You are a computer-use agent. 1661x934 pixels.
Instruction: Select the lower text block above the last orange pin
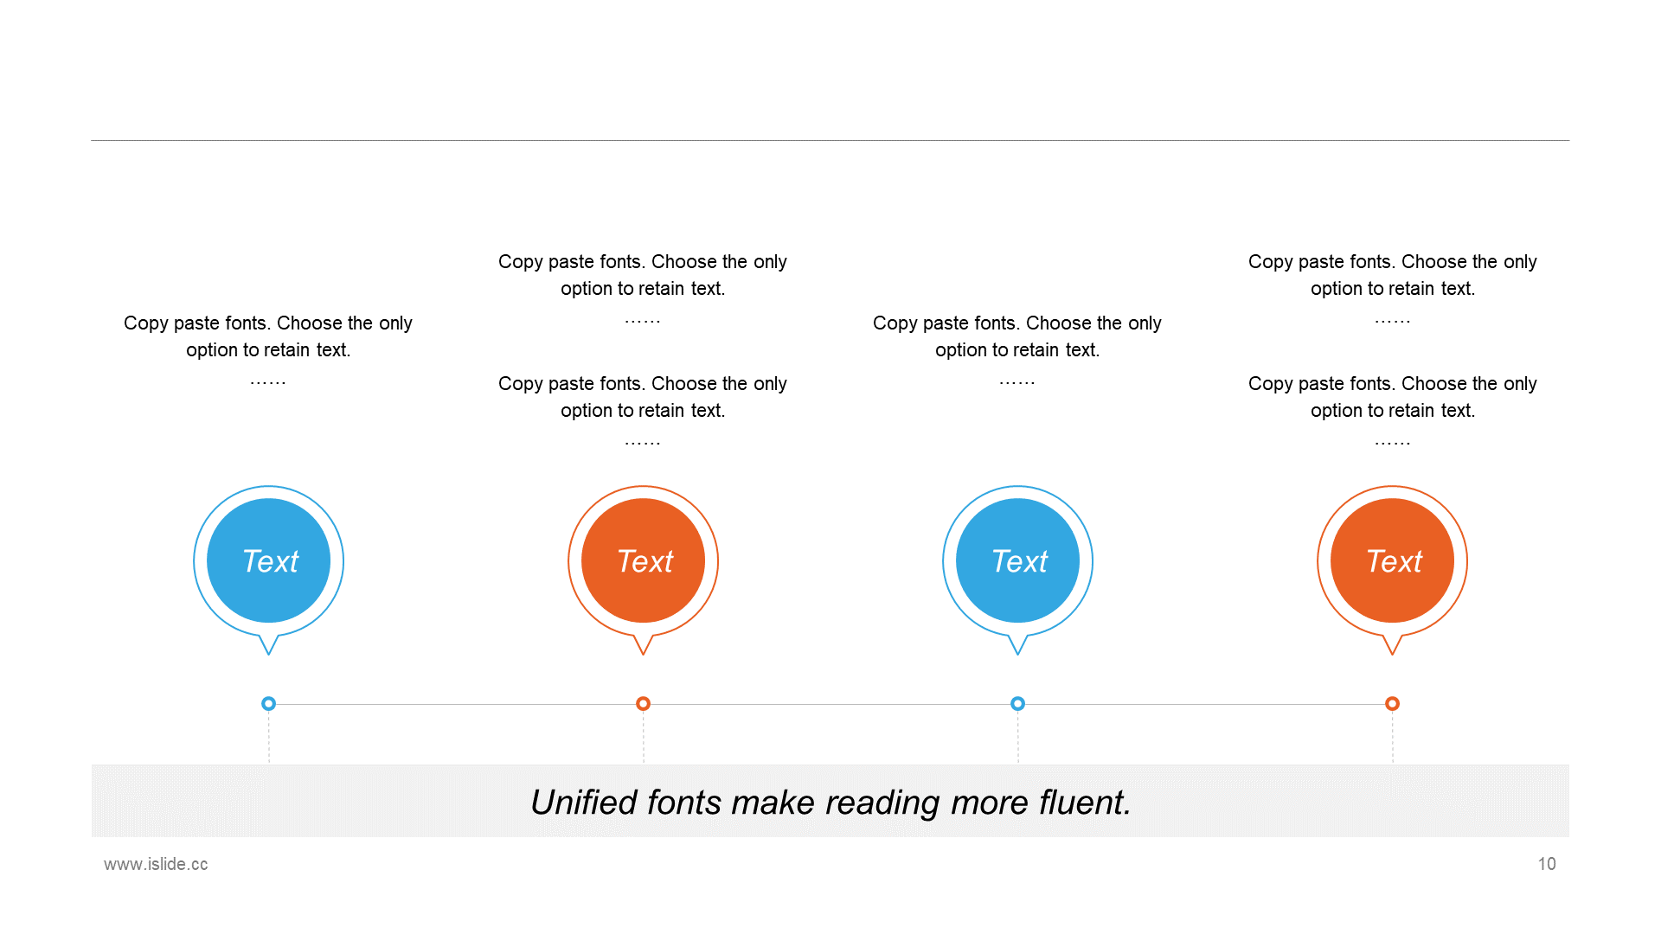pos(1393,410)
